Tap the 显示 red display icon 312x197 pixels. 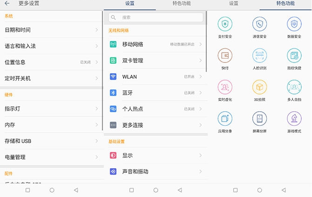pyautogui.click(x=113, y=155)
